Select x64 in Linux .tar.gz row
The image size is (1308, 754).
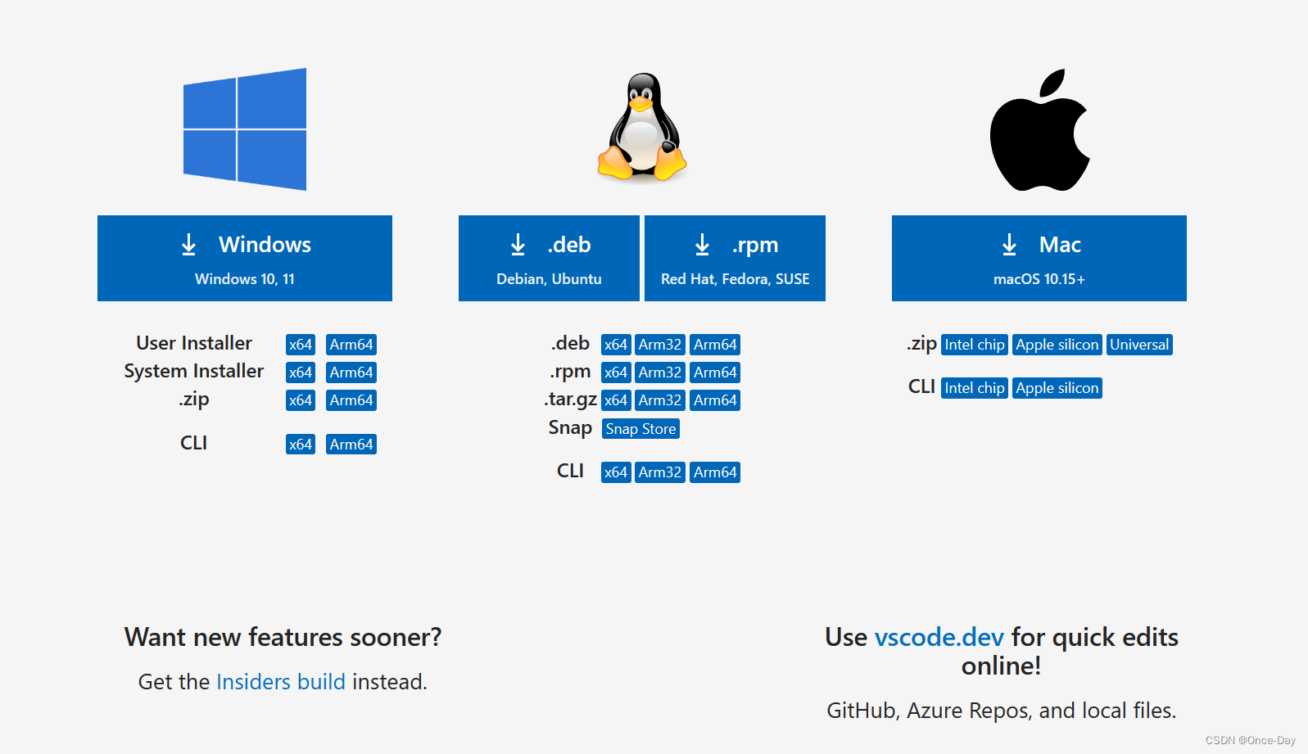click(616, 400)
